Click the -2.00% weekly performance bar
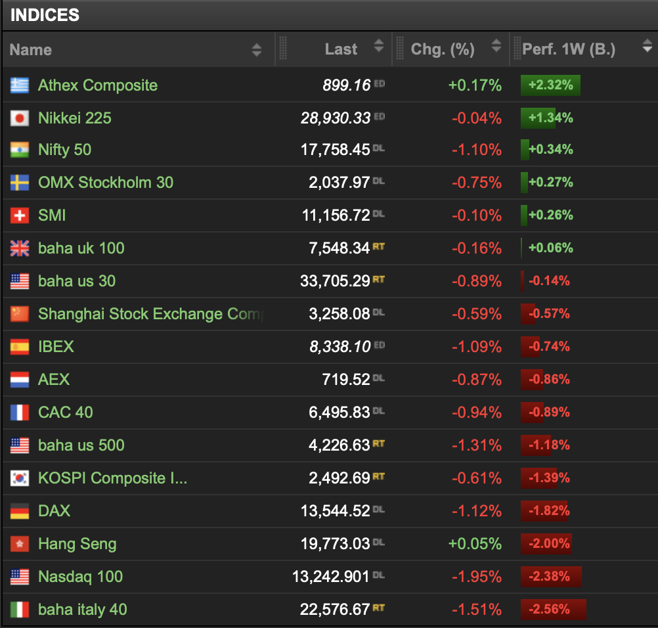 point(546,544)
